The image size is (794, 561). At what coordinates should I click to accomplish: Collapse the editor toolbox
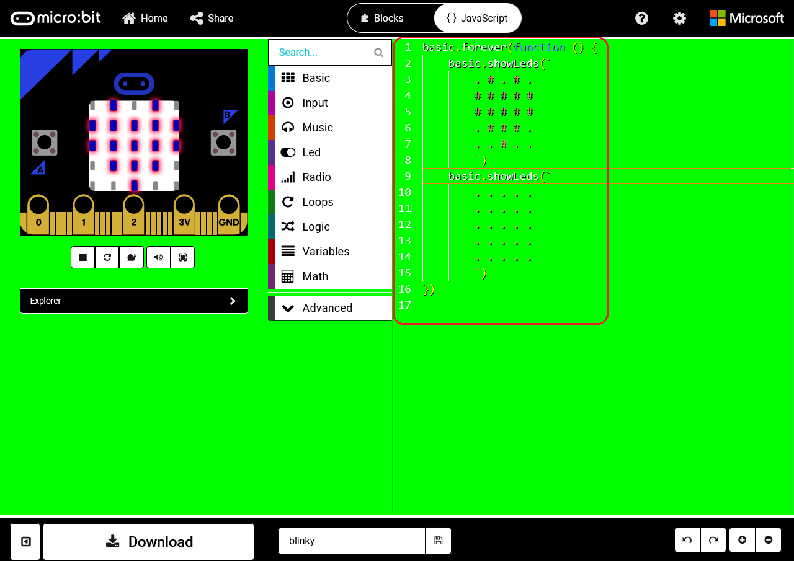point(25,541)
